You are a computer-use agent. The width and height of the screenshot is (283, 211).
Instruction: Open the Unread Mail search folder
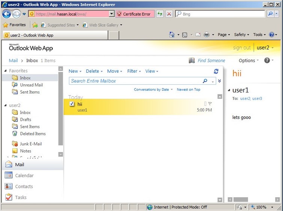[31, 85]
